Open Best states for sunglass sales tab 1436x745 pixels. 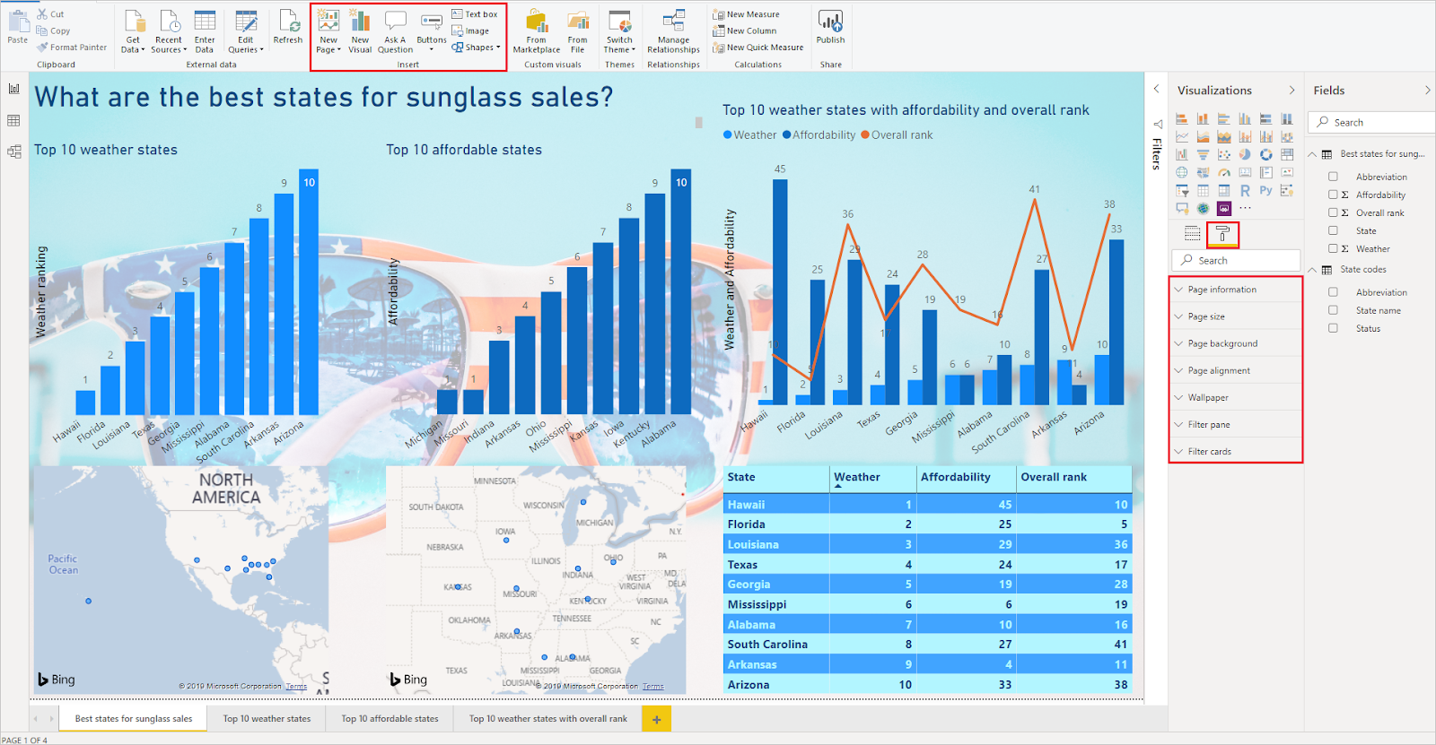pos(134,719)
